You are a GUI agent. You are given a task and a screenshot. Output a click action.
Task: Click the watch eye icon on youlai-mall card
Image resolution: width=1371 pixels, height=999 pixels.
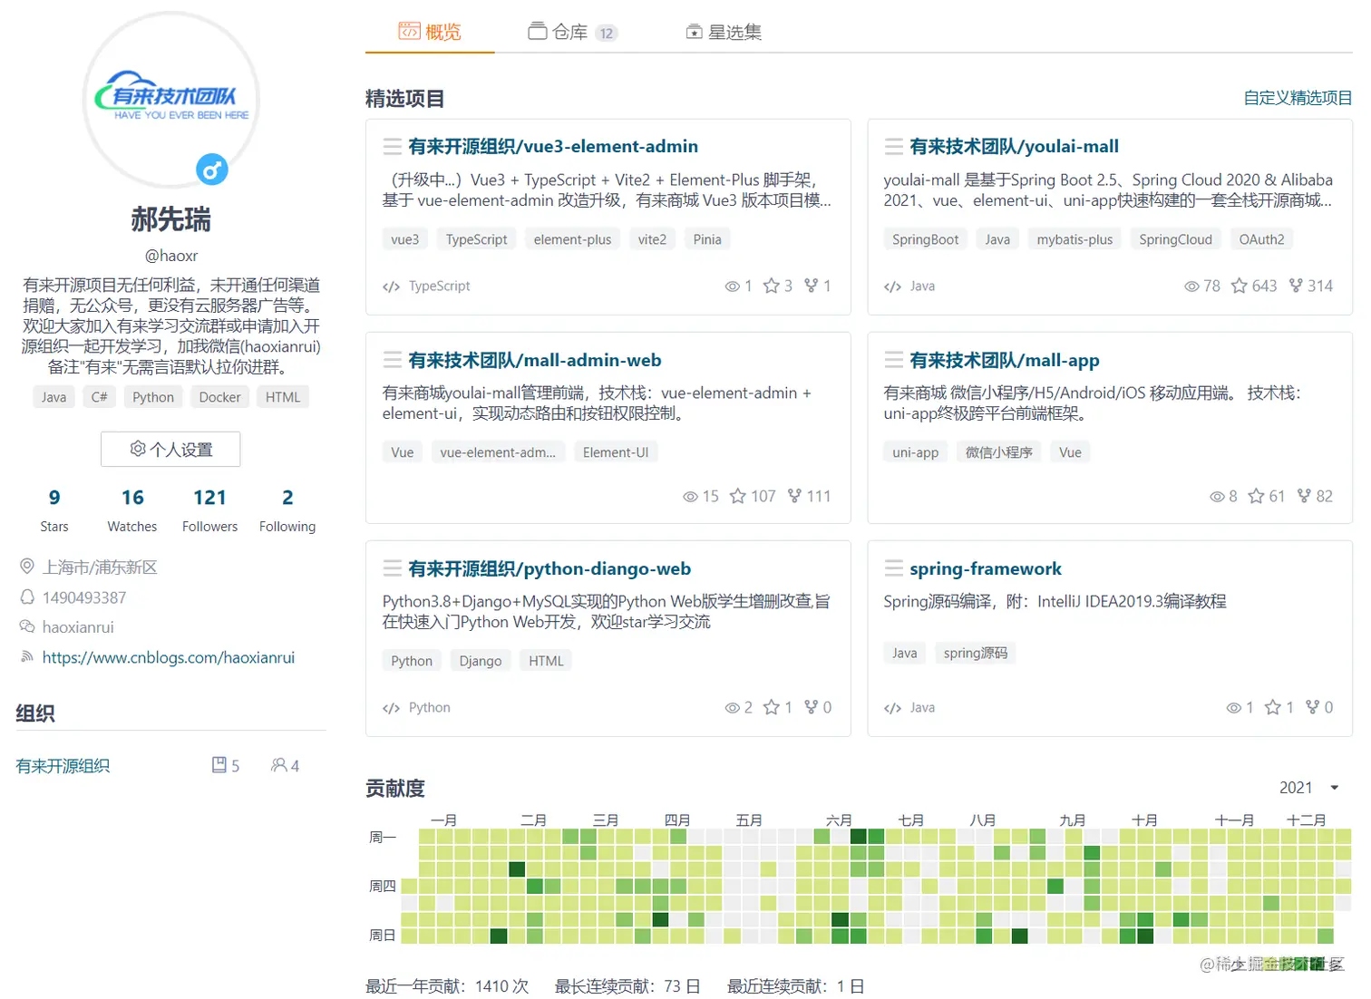[x=1191, y=286]
